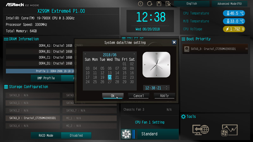
Task: Open the FAN-Tastic Tuning tool icon
Action: point(229,130)
